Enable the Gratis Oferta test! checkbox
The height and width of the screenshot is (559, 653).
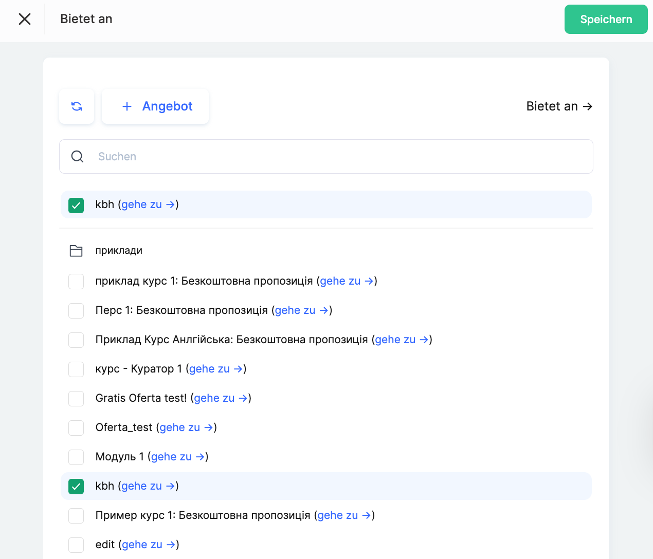pos(76,398)
